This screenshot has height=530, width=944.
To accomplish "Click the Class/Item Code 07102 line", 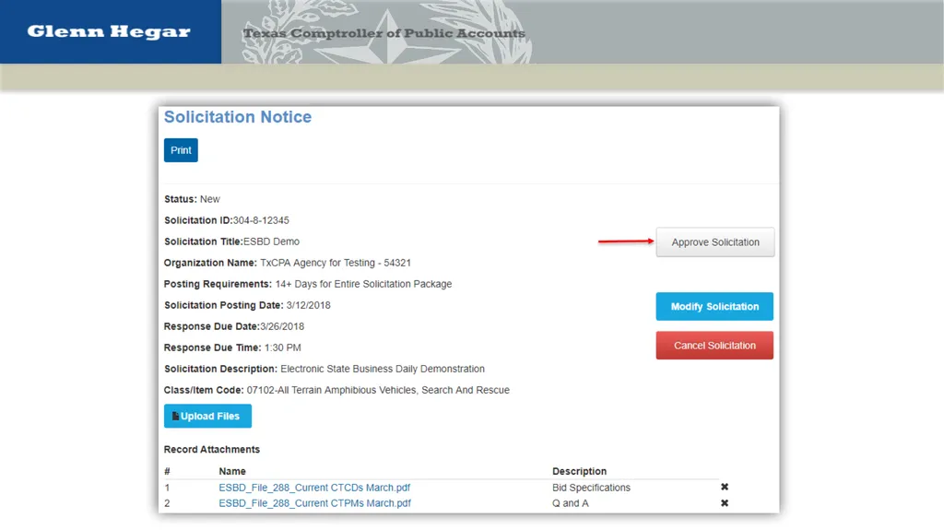I will [x=336, y=390].
